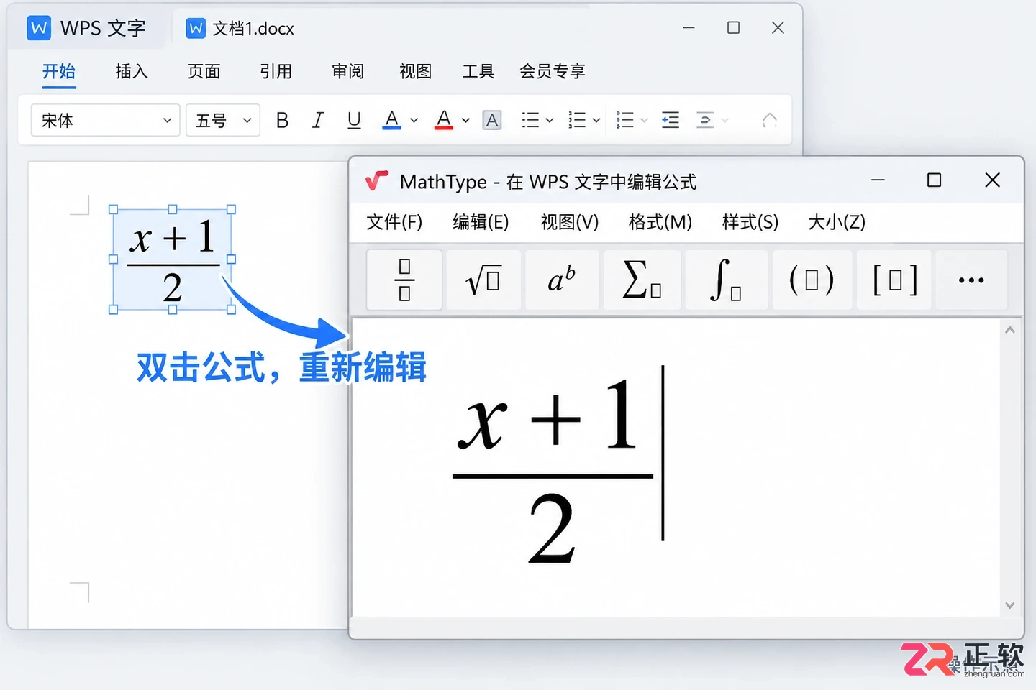This screenshot has height=690, width=1036.
Task: Insert a fraction template in MathType
Action: (x=404, y=280)
